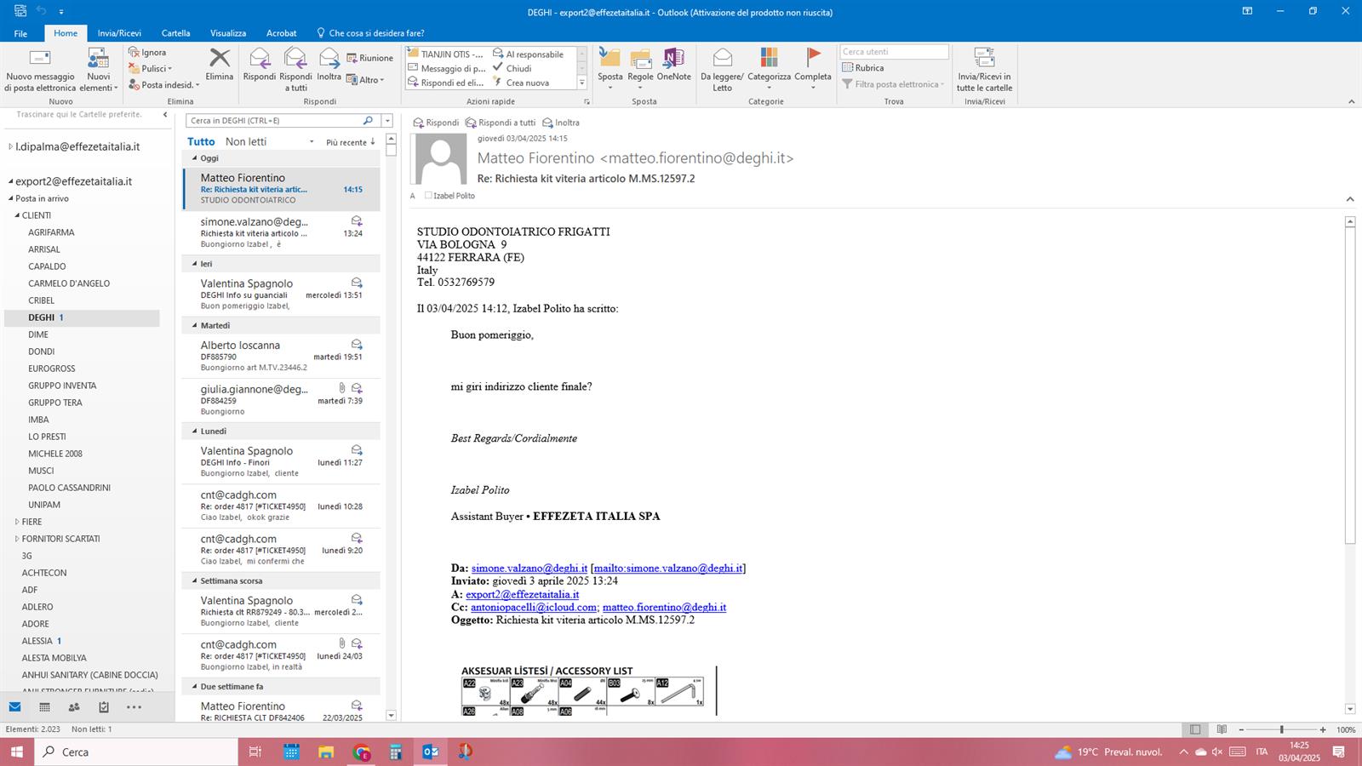Image resolution: width=1362 pixels, height=766 pixels.
Task: Switch to reading view in status bar
Action: [x=1222, y=729]
